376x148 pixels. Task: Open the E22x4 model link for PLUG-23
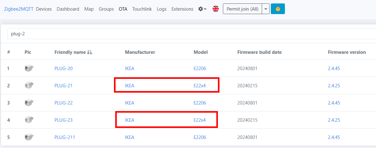[200, 120]
